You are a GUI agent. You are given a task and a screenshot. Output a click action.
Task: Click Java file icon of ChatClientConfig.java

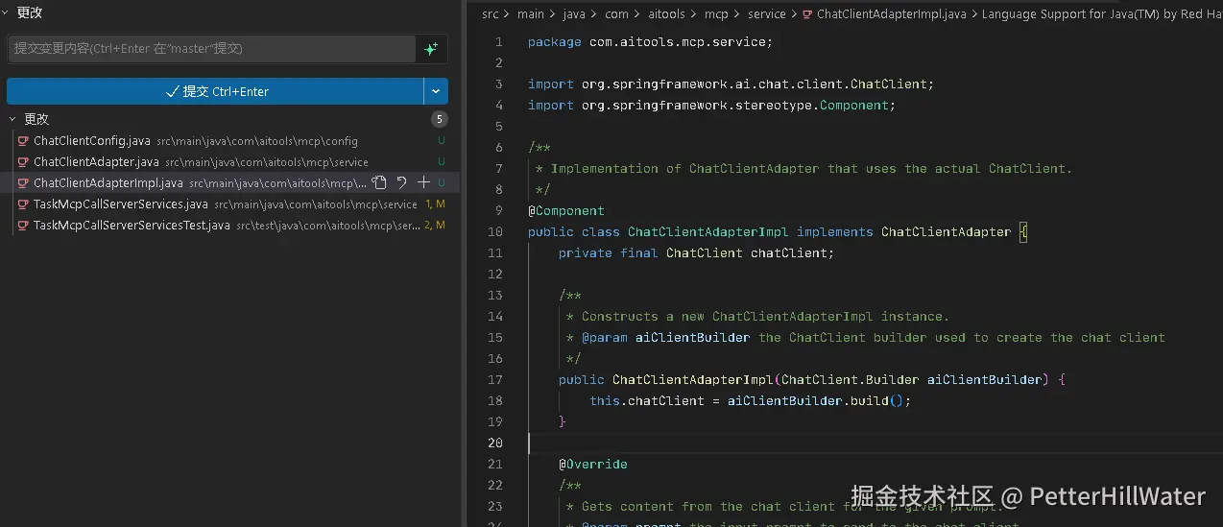24,141
